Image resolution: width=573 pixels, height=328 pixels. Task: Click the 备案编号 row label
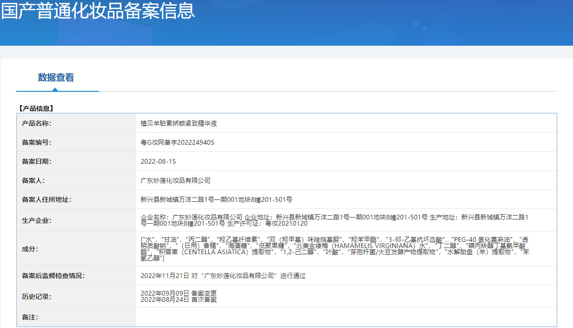(x=37, y=142)
